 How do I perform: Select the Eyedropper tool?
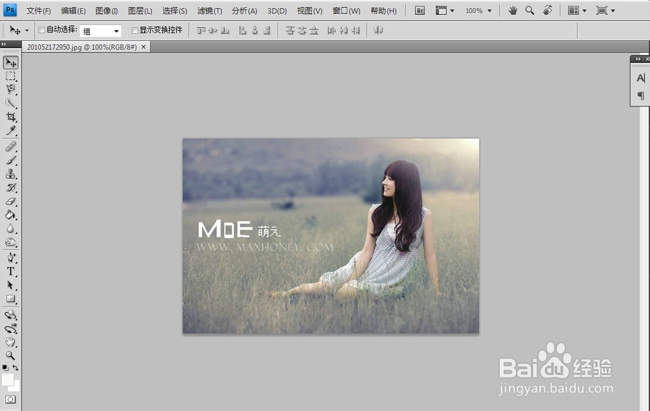point(11,131)
